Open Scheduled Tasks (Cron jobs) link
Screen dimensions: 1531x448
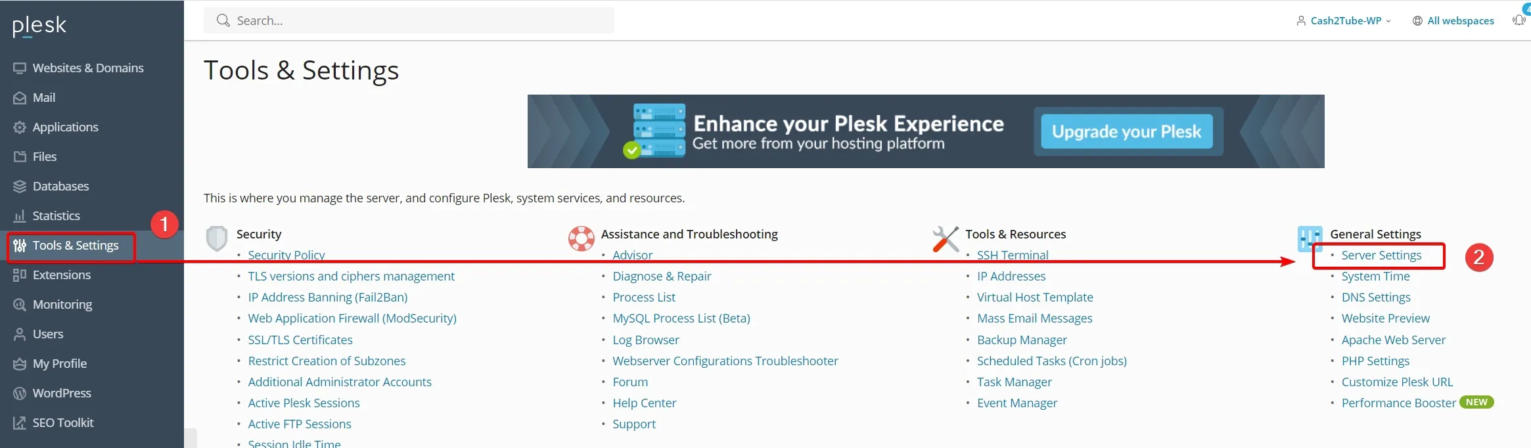pyautogui.click(x=1051, y=361)
